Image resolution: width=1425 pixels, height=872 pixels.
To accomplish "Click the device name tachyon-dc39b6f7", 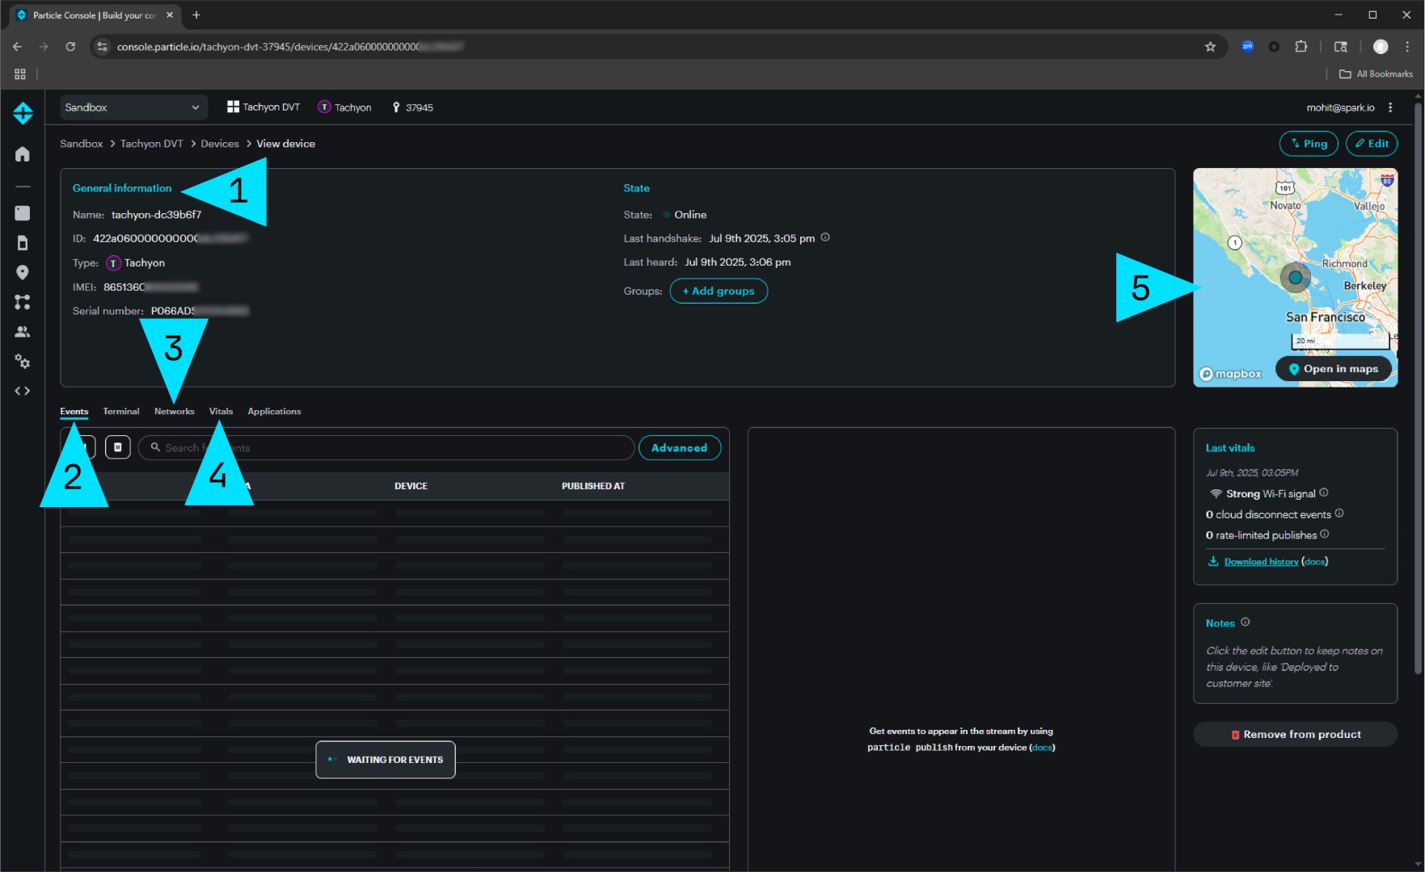I will pos(156,214).
